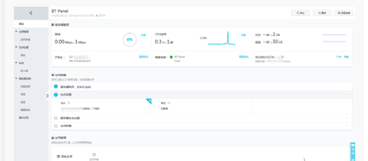Click the disk usage progress bar
This screenshot has width=368, height=161.
334,41
